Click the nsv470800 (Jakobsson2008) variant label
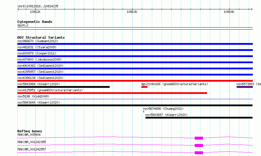Image resolution: width=261 pixels, height=156 pixels. point(40,59)
